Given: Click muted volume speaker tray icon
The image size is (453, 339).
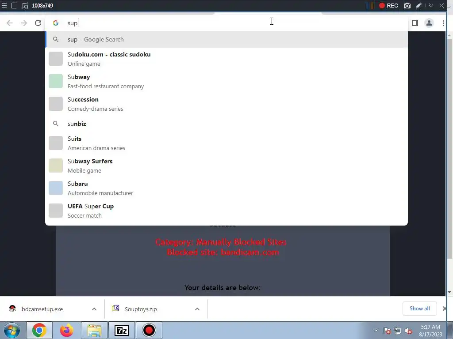Looking at the screenshot, I should [x=408, y=331].
